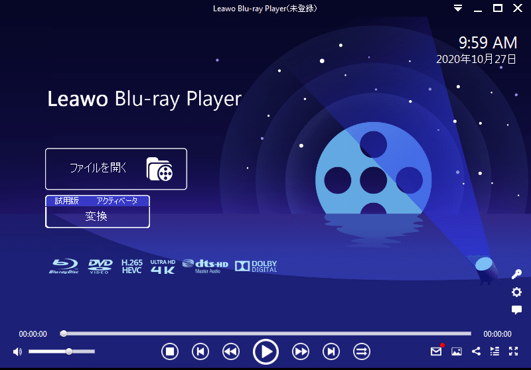Click the DVD Video logo
Image resolution: width=531 pixels, height=370 pixels.
tap(100, 267)
